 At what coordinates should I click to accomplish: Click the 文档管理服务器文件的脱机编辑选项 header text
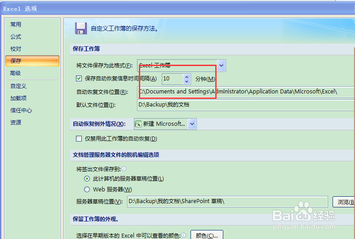tap(116, 155)
